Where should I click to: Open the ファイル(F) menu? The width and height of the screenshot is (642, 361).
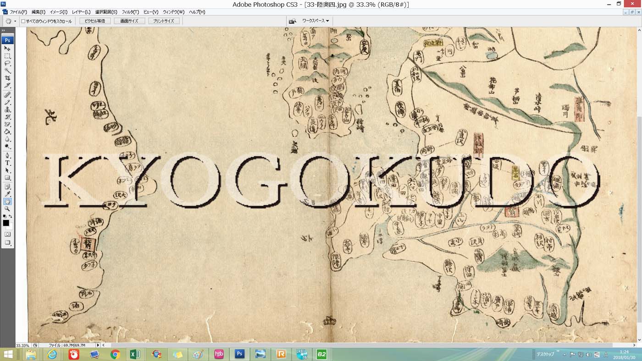coord(18,12)
